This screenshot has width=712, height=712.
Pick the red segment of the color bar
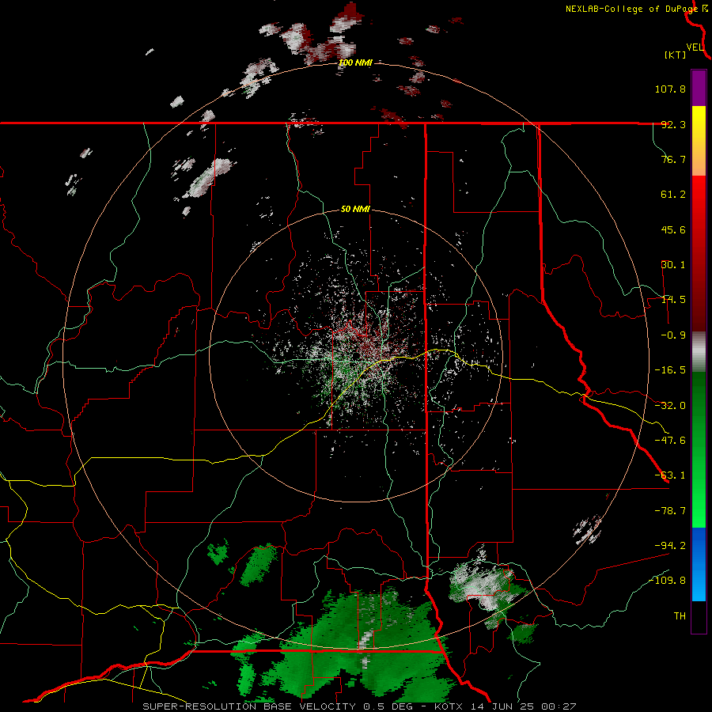(699, 253)
